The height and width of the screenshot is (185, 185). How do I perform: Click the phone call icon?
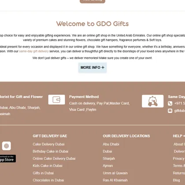(x=170, y=104)
